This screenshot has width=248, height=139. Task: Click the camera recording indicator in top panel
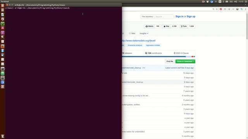(203, 2)
